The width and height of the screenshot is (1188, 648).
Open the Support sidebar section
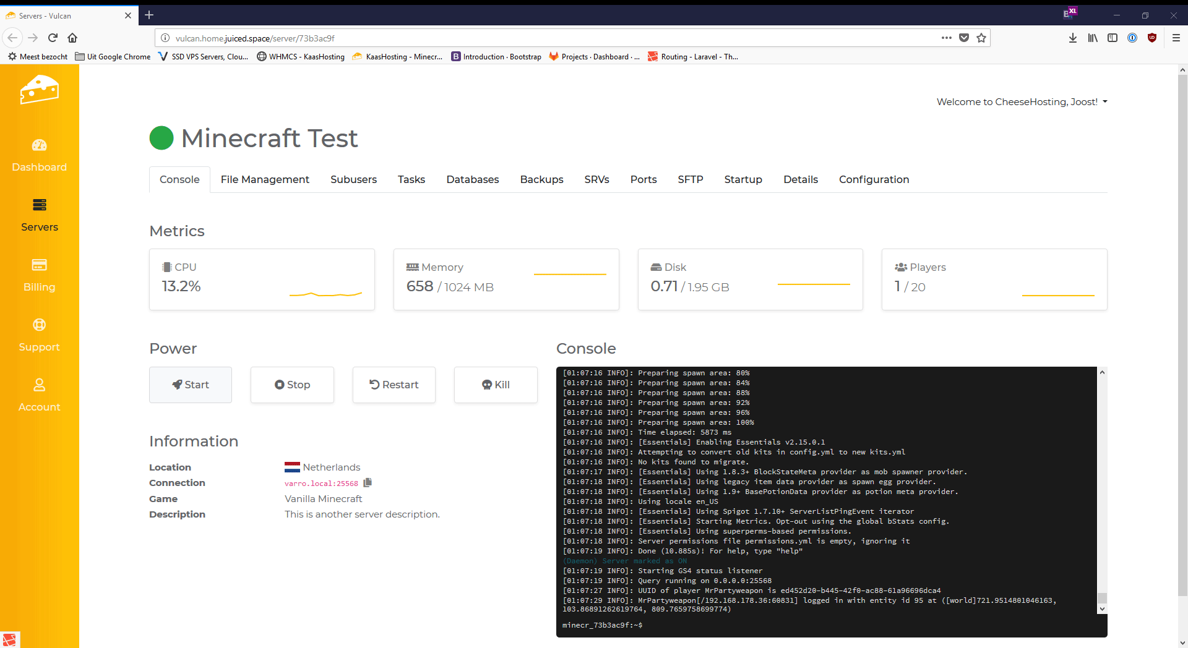coord(39,335)
